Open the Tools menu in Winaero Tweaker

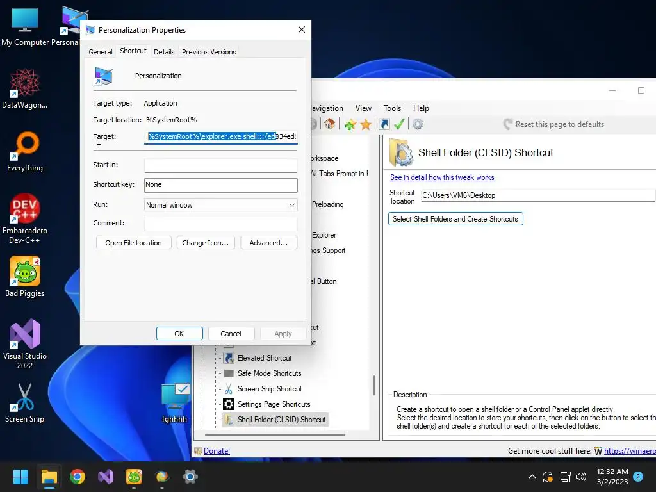(393, 108)
